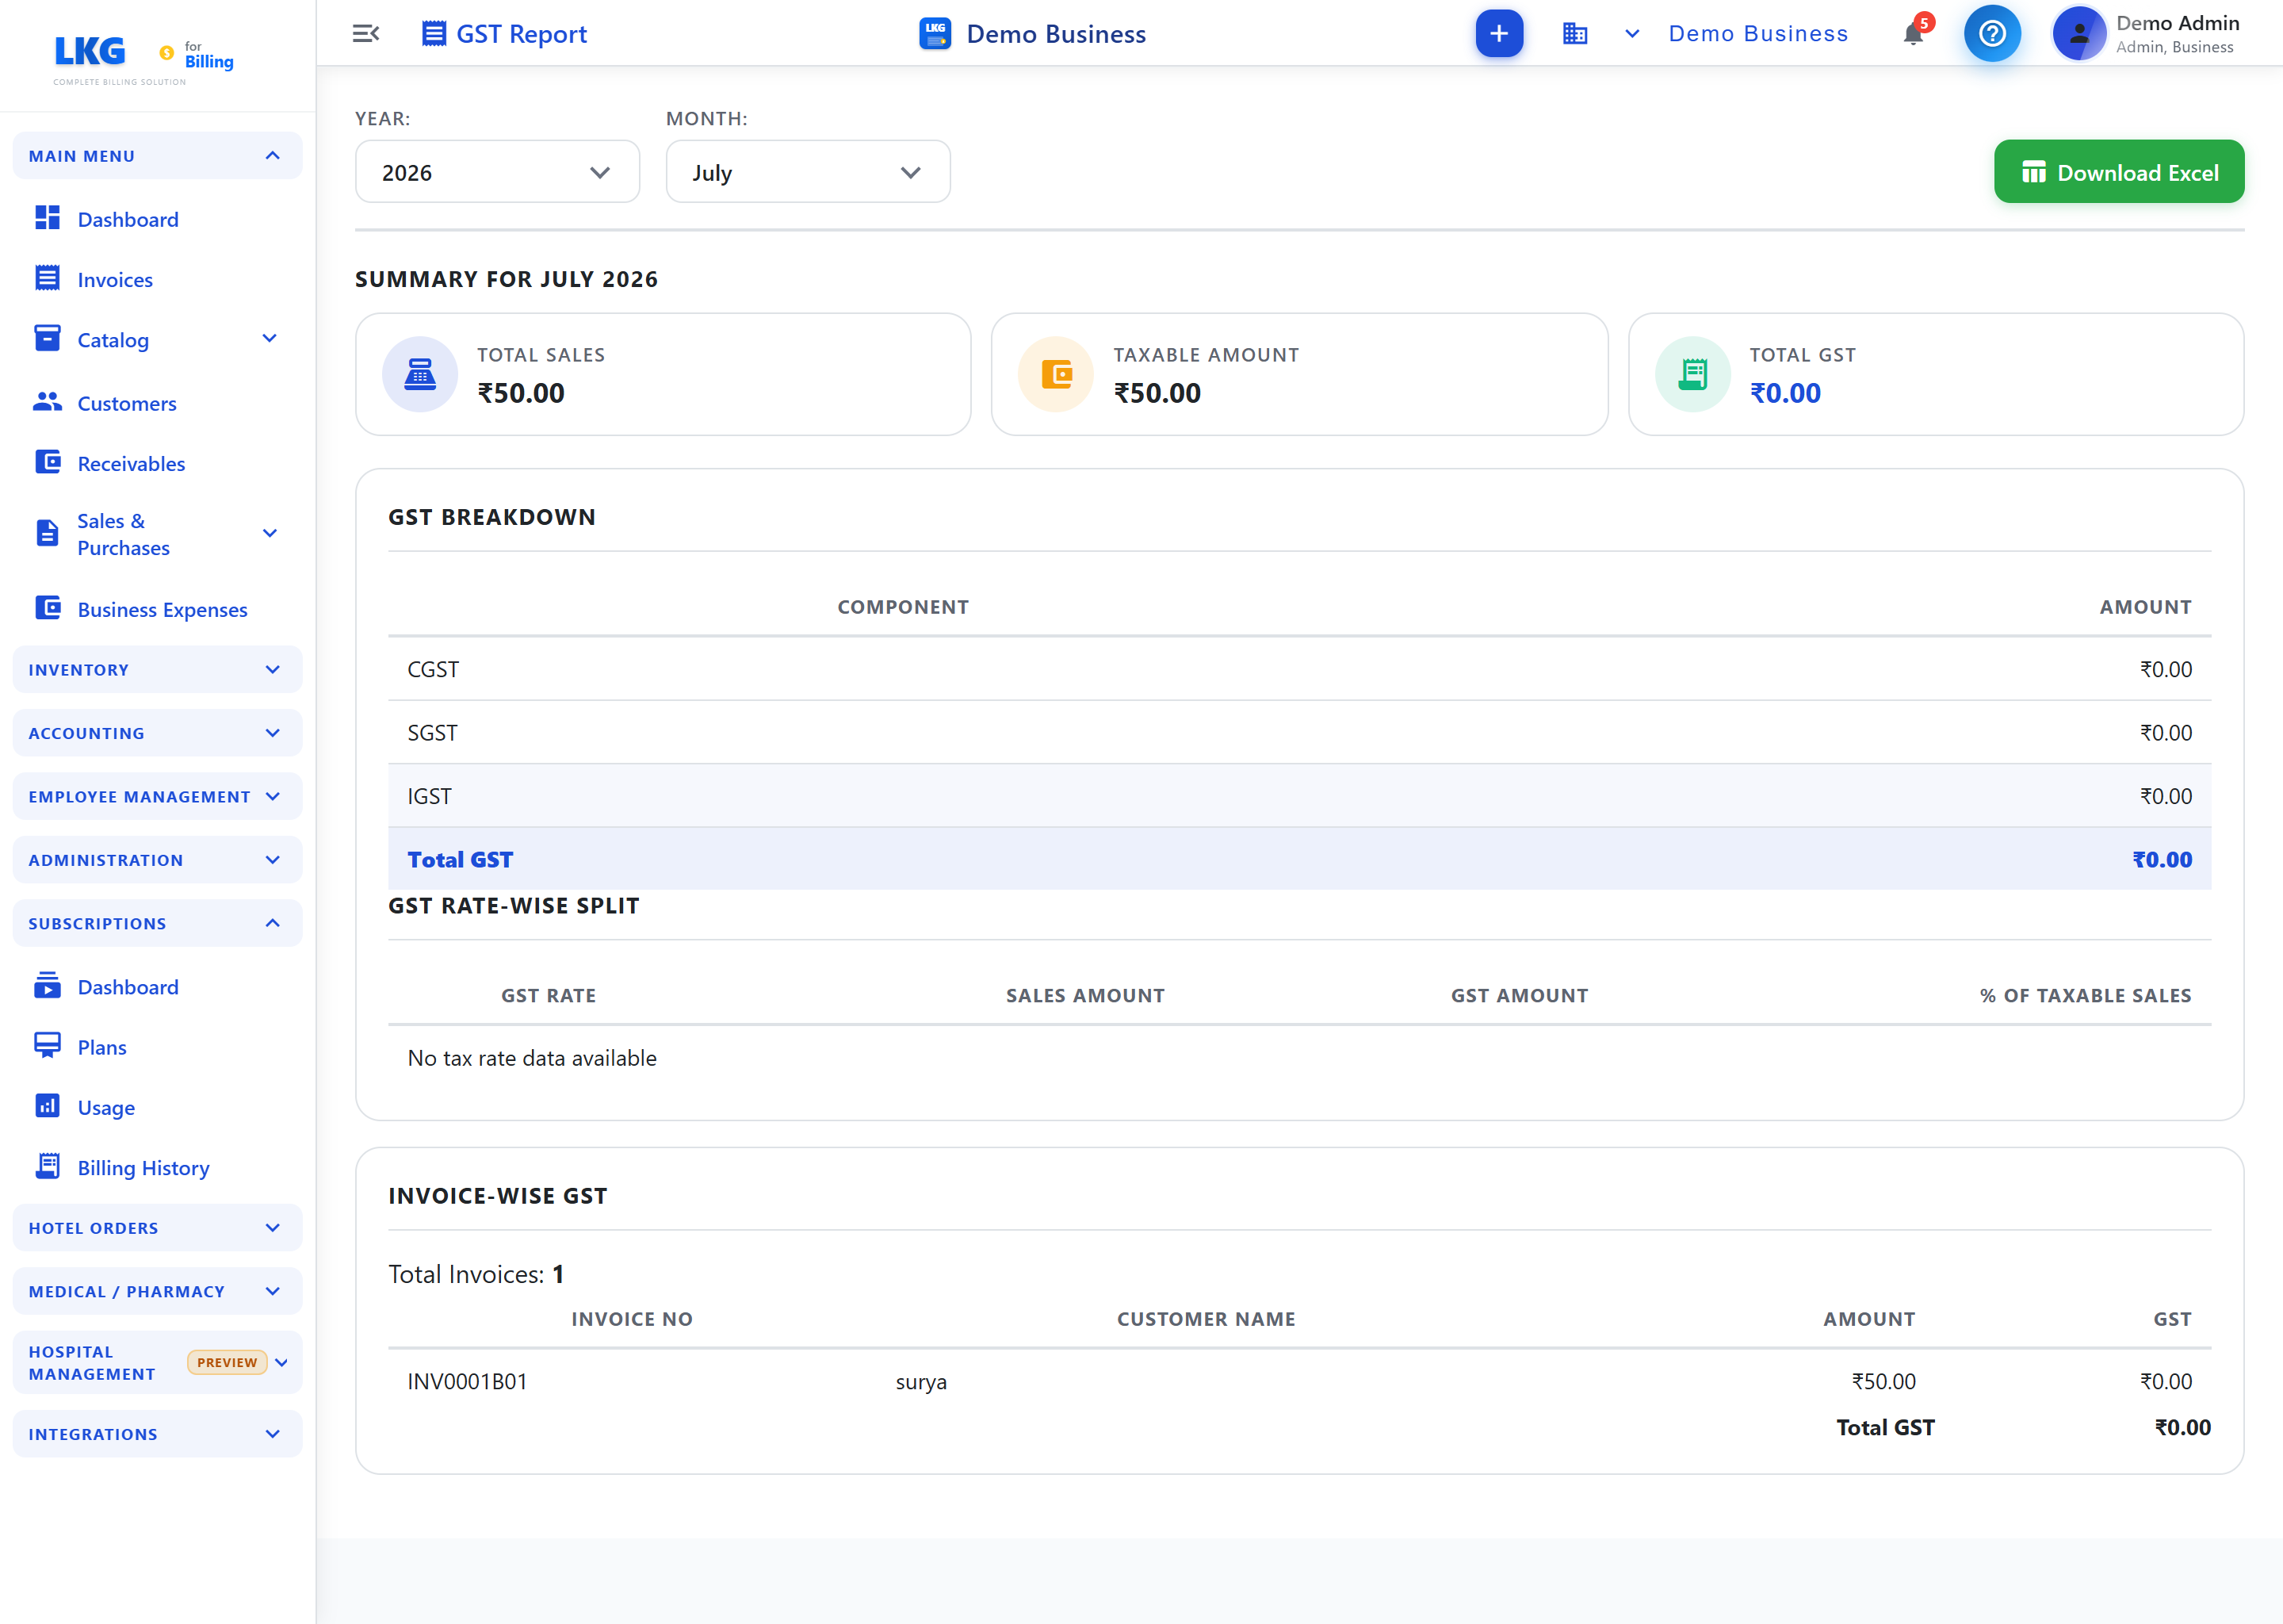Open Usage under Subscriptions

pos(106,1108)
